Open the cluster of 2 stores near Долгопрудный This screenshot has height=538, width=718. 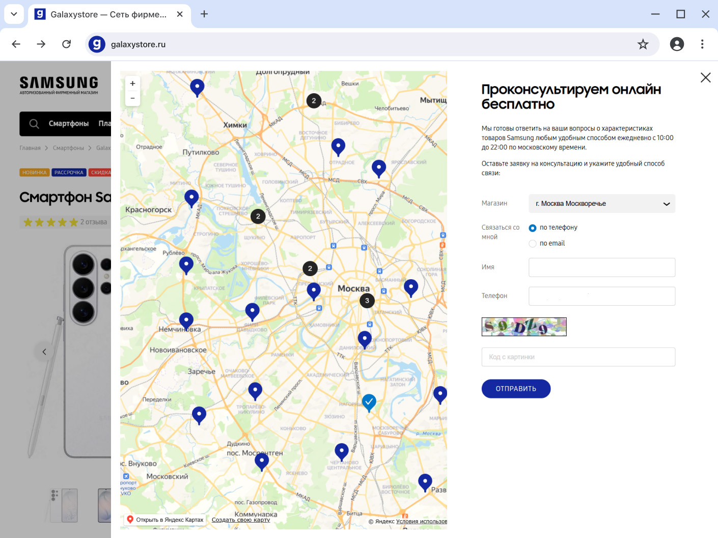click(x=314, y=101)
